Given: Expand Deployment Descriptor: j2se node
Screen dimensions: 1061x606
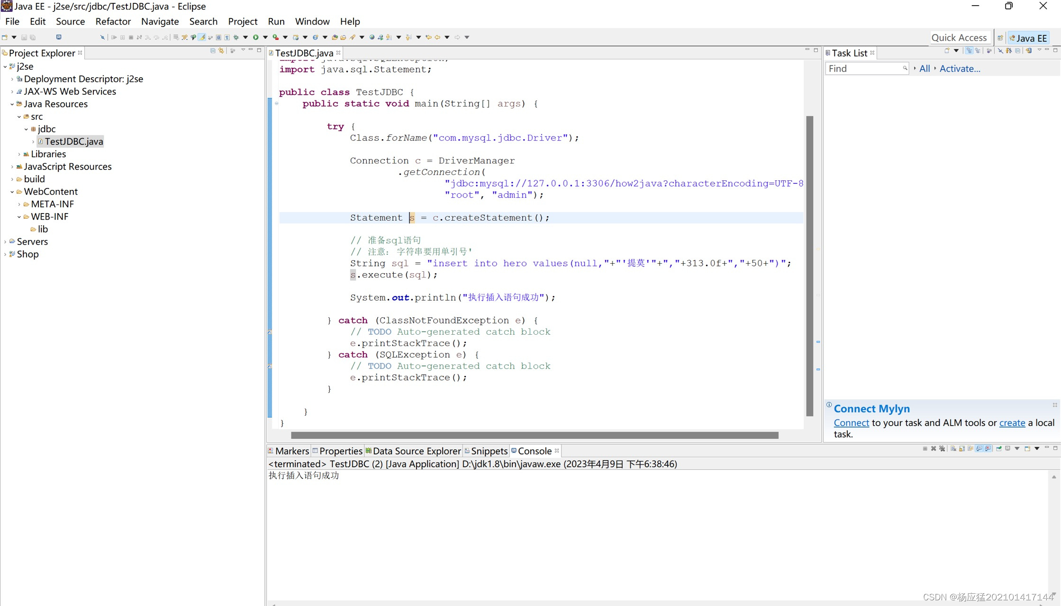Looking at the screenshot, I should coord(12,79).
